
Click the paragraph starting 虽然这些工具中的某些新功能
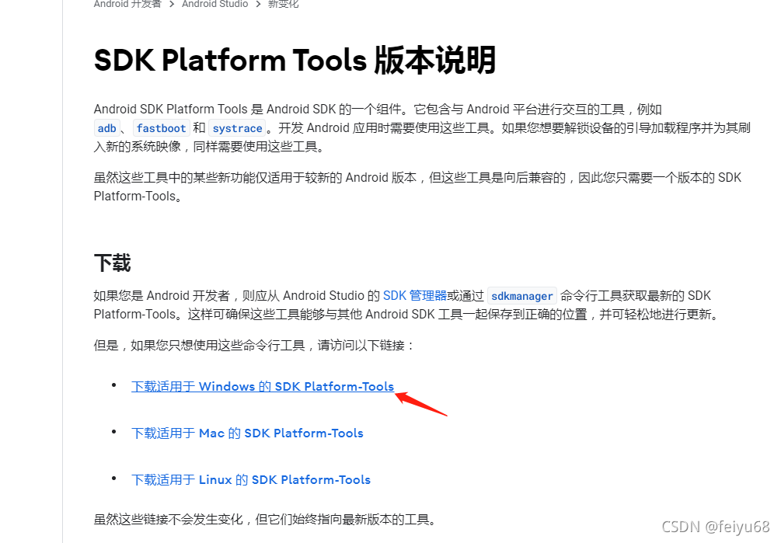tap(417, 186)
